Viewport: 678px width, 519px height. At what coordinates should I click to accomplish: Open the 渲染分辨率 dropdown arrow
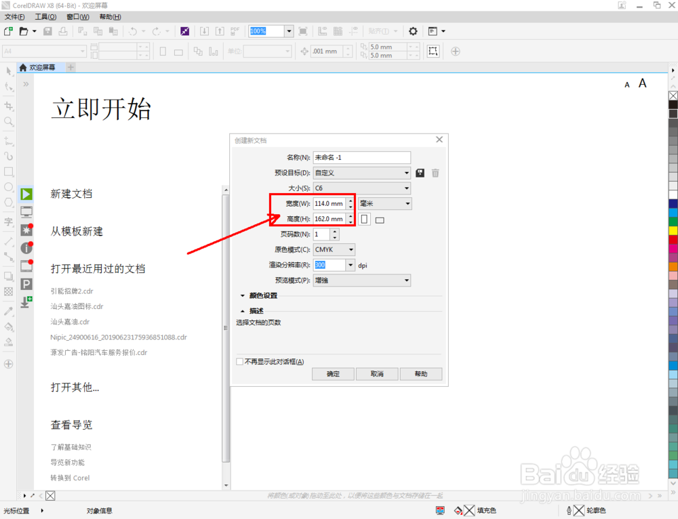(x=351, y=265)
